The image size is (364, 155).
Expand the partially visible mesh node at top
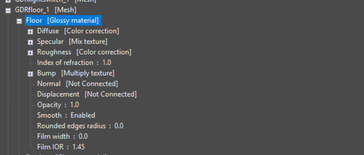coord(8,1)
